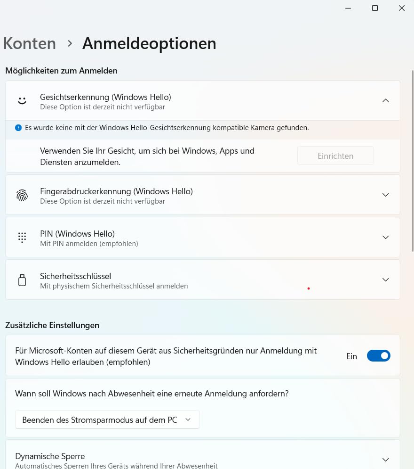Click the breadcrumb separator arrow after Konten

pyautogui.click(x=70, y=44)
